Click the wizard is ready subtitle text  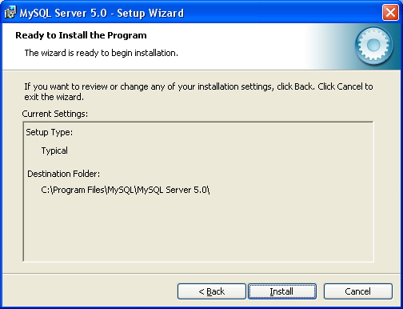(102, 53)
